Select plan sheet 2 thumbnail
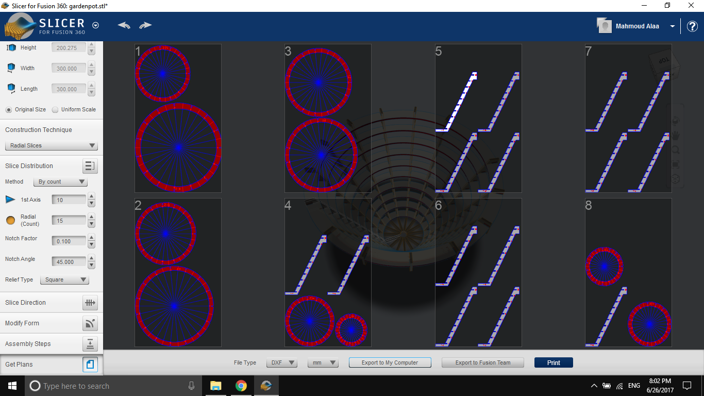The image size is (704, 396). pyautogui.click(x=178, y=272)
